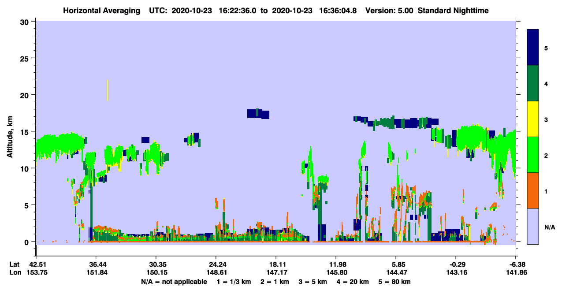
Task: Click the start time '16:22:36.0' in title
Action: coord(238,10)
